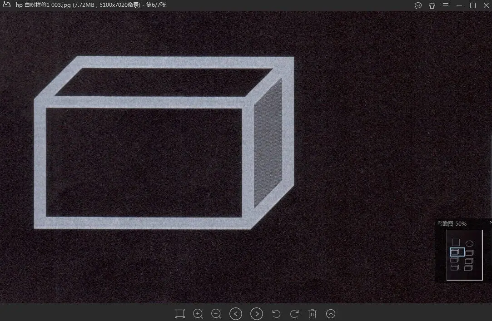Screen dimensions: 492x321
Task: Delete the image with the trash icon
Action: (x=312, y=314)
